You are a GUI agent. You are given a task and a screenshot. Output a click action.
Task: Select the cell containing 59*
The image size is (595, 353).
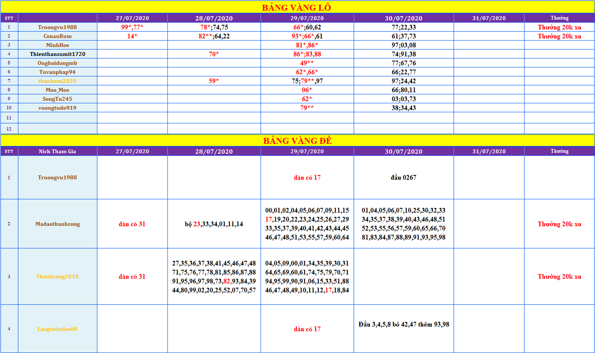pos(214,81)
